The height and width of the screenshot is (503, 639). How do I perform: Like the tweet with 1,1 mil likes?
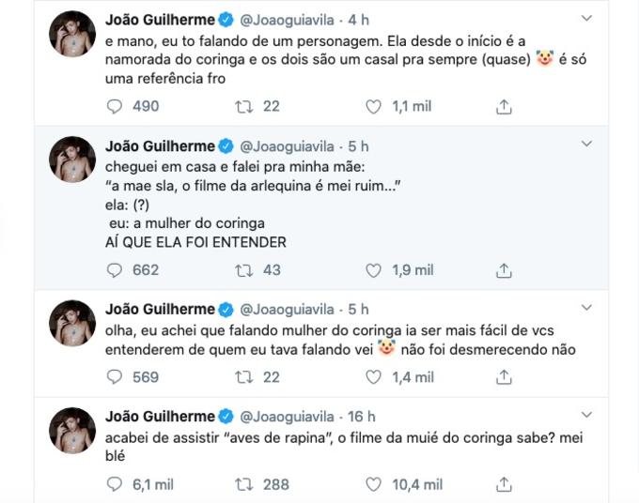pos(373,107)
